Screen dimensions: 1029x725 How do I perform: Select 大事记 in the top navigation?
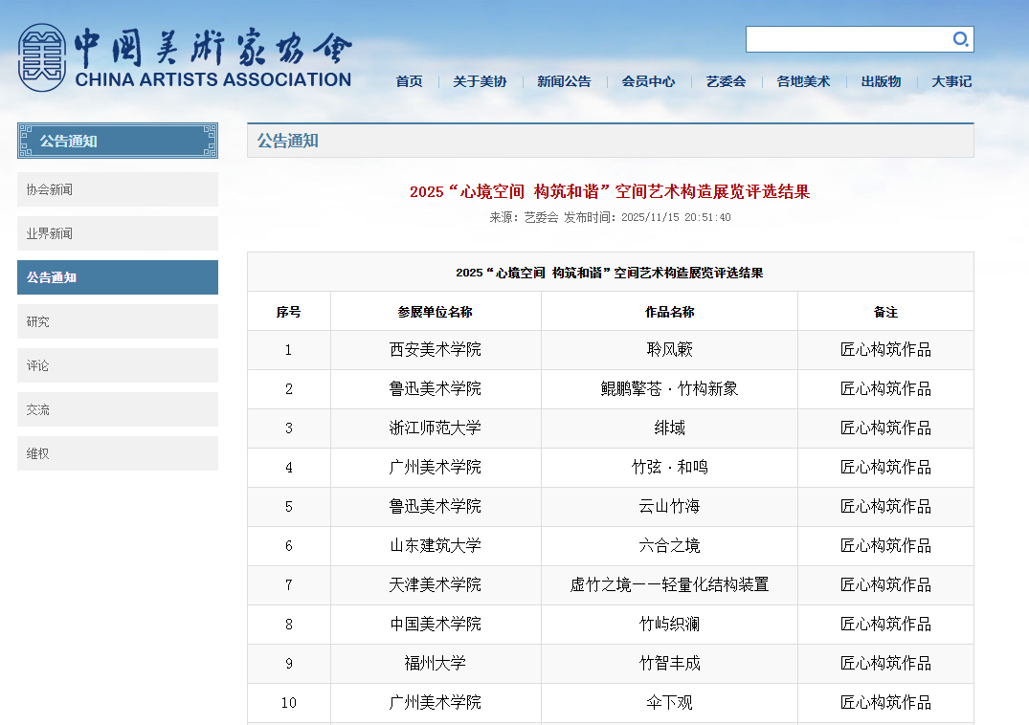pyautogui.click(x=951, y=81)
